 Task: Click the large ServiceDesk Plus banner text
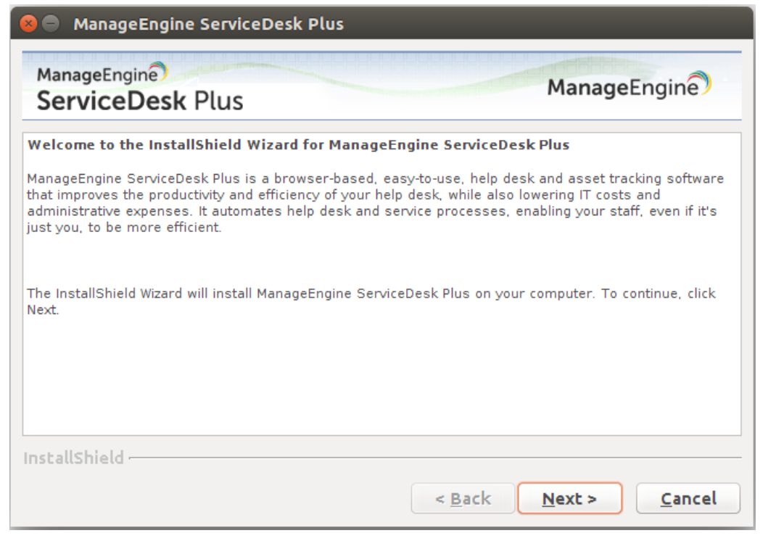tap(140, 100)
